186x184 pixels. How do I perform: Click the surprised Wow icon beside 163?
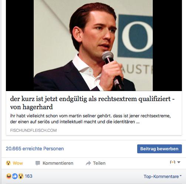(21, 176)
